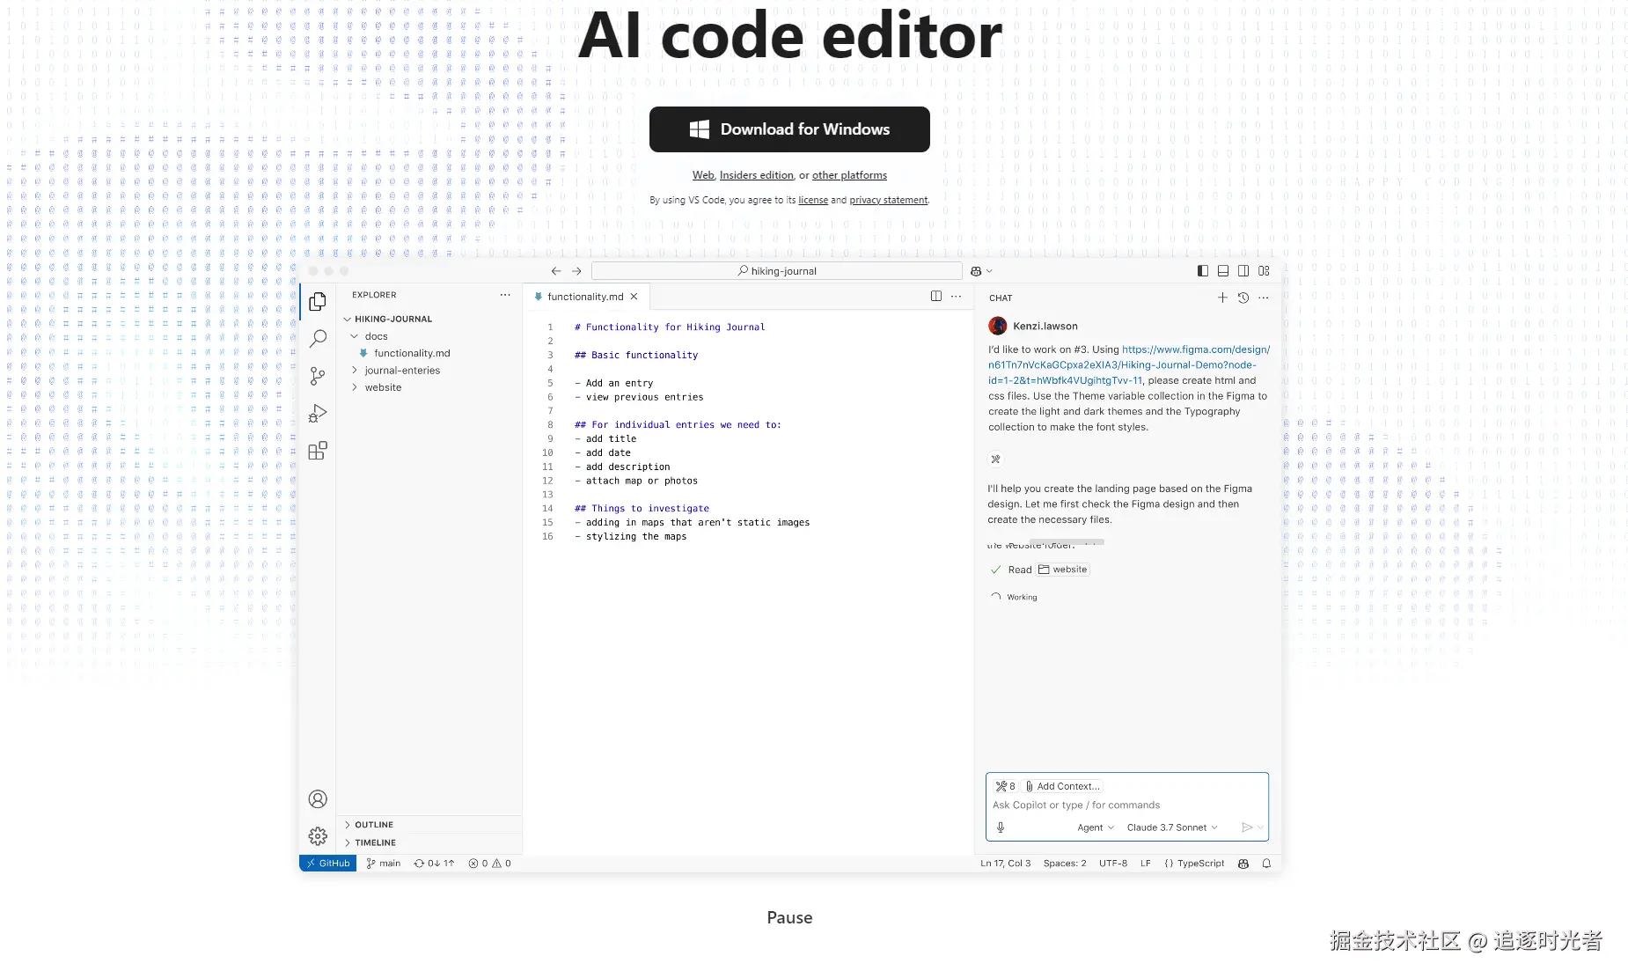Go back with the left arrow
1628x978 pixels.
tap(556, 271)
